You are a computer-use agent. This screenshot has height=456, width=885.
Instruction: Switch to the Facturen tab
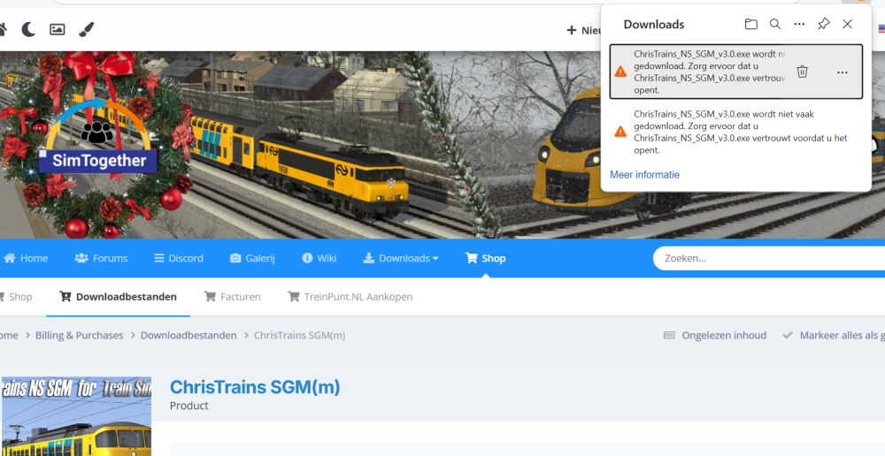pos(233,297)
